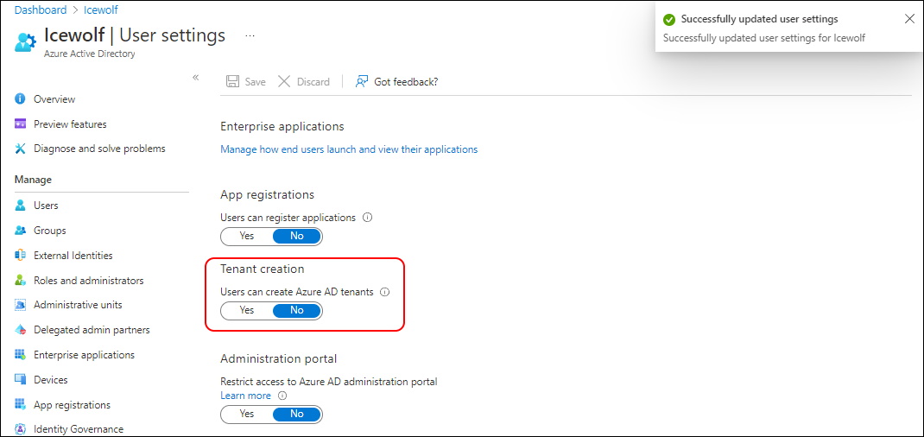Click the Save disk icon
This screenshot has width=924, height=437.
click(x=232, y=81)
